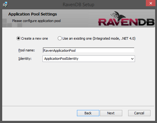Click the RavenDB logo banner
The height and width of the screenshot is (123, 157).
click(126, 19)
